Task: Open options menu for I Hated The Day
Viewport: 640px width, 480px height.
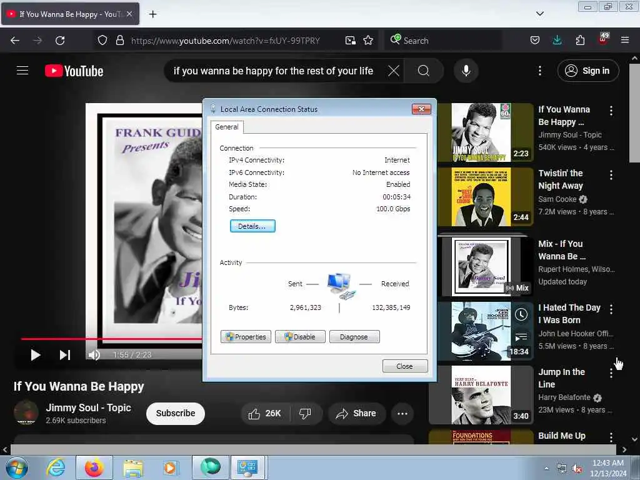Action: [611, 309]
